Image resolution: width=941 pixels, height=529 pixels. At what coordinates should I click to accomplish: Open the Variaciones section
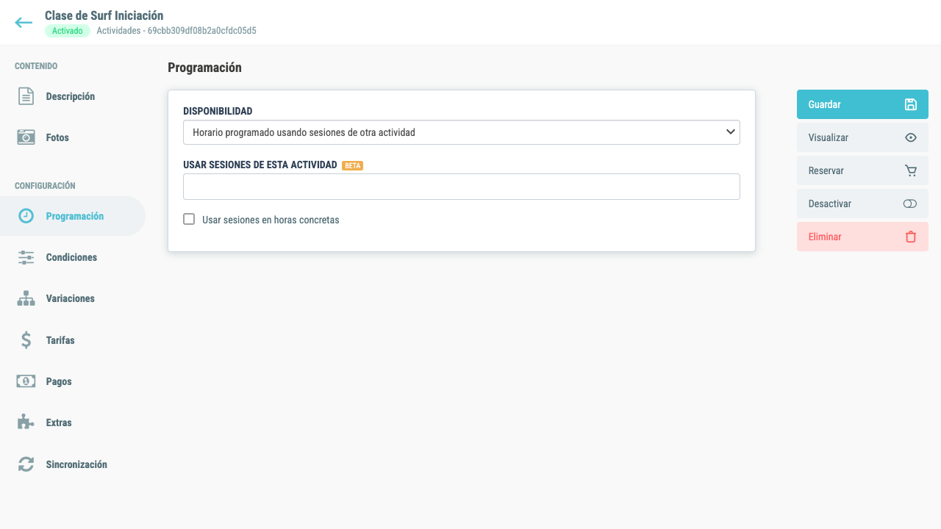click(73, 298)
